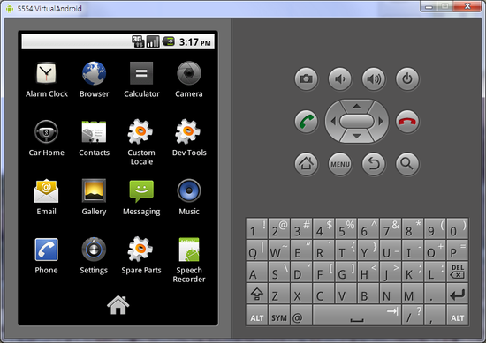The width and height of the screenshot is (486, 343).
Task: Open the Music app
Action: pos(189,197)
